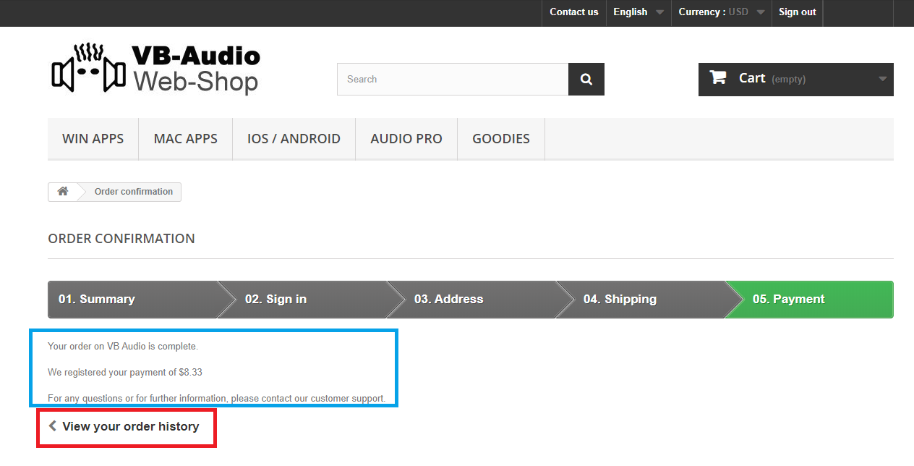Click the shopping cart icon

[718, 77]
